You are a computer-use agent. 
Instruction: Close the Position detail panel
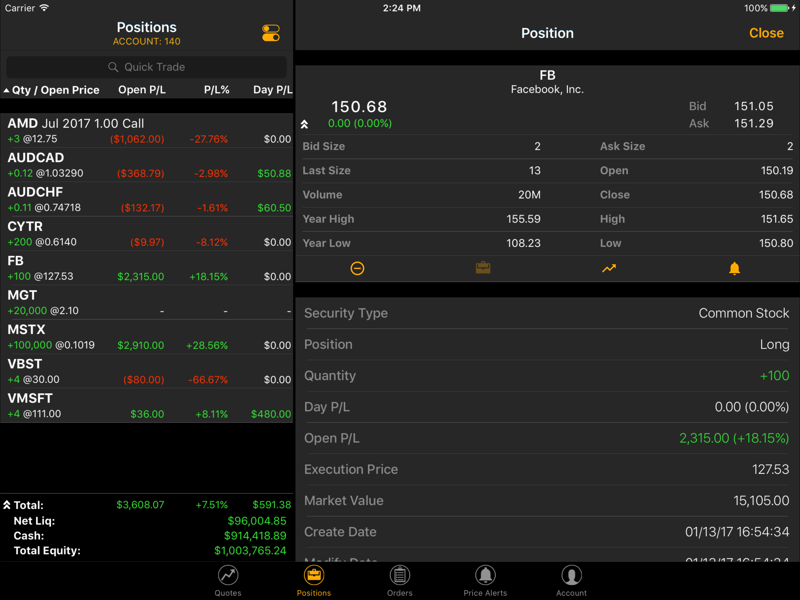(766, 33)
